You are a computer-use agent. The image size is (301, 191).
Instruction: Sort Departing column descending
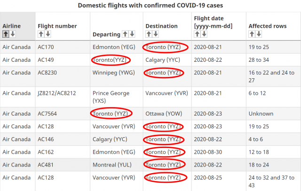(x=132, y=34)
